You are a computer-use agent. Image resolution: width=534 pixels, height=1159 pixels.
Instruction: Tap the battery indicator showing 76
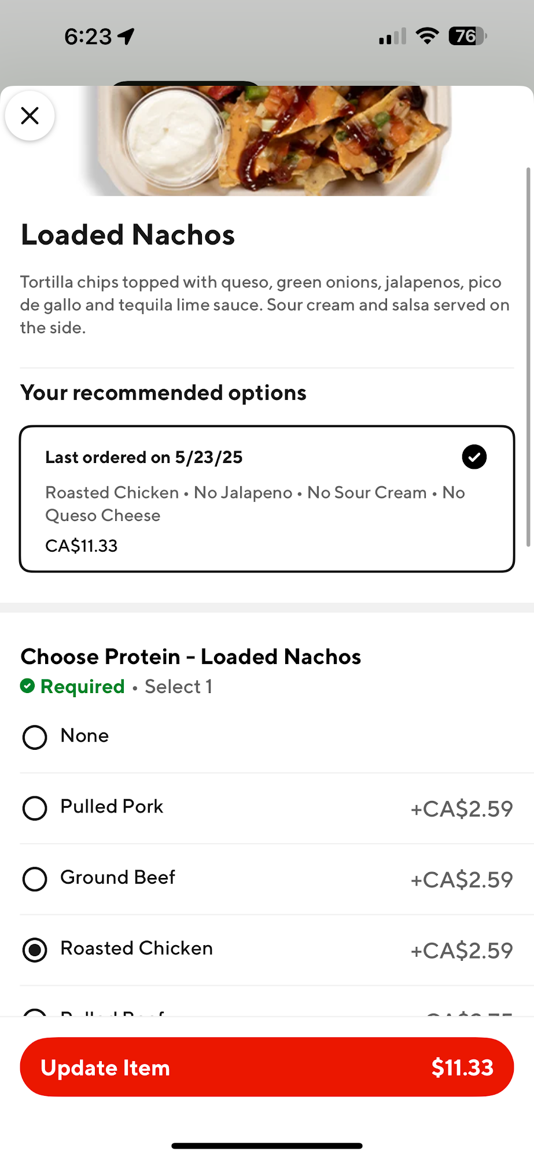click(467, 36)
